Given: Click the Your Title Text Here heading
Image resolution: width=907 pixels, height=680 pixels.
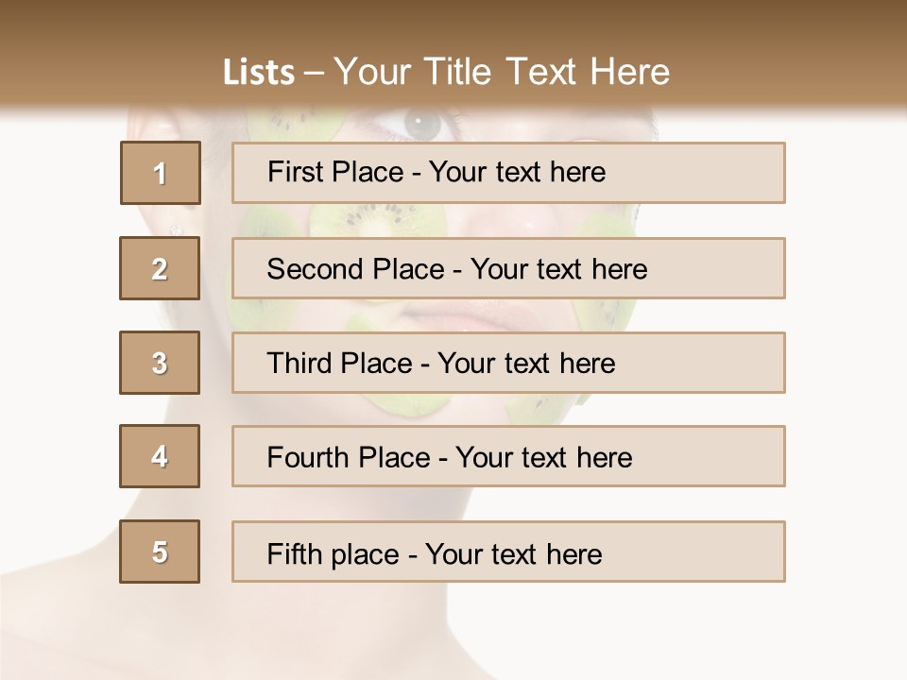Looking at the screenshot, I should [501, 72].
